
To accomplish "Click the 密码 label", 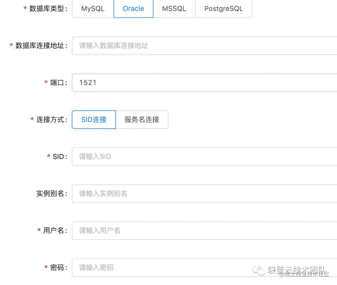I will (58, 268).
